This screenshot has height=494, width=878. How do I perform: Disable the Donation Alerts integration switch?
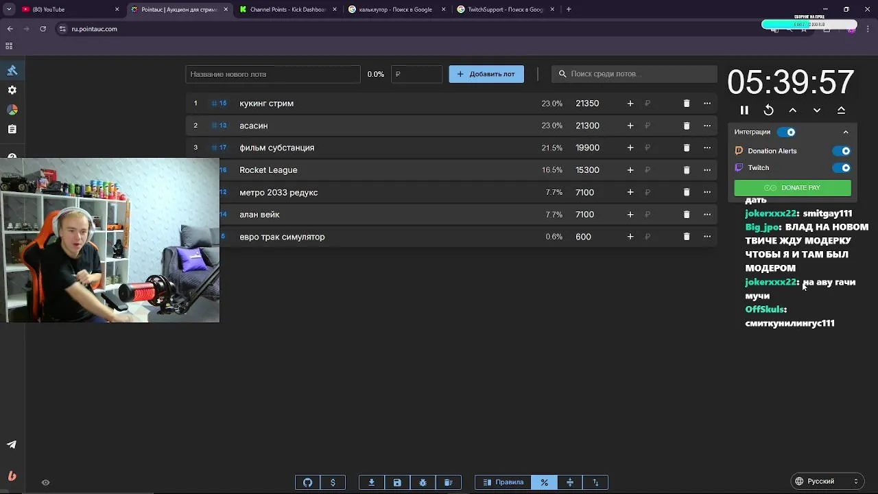[841, 151]
